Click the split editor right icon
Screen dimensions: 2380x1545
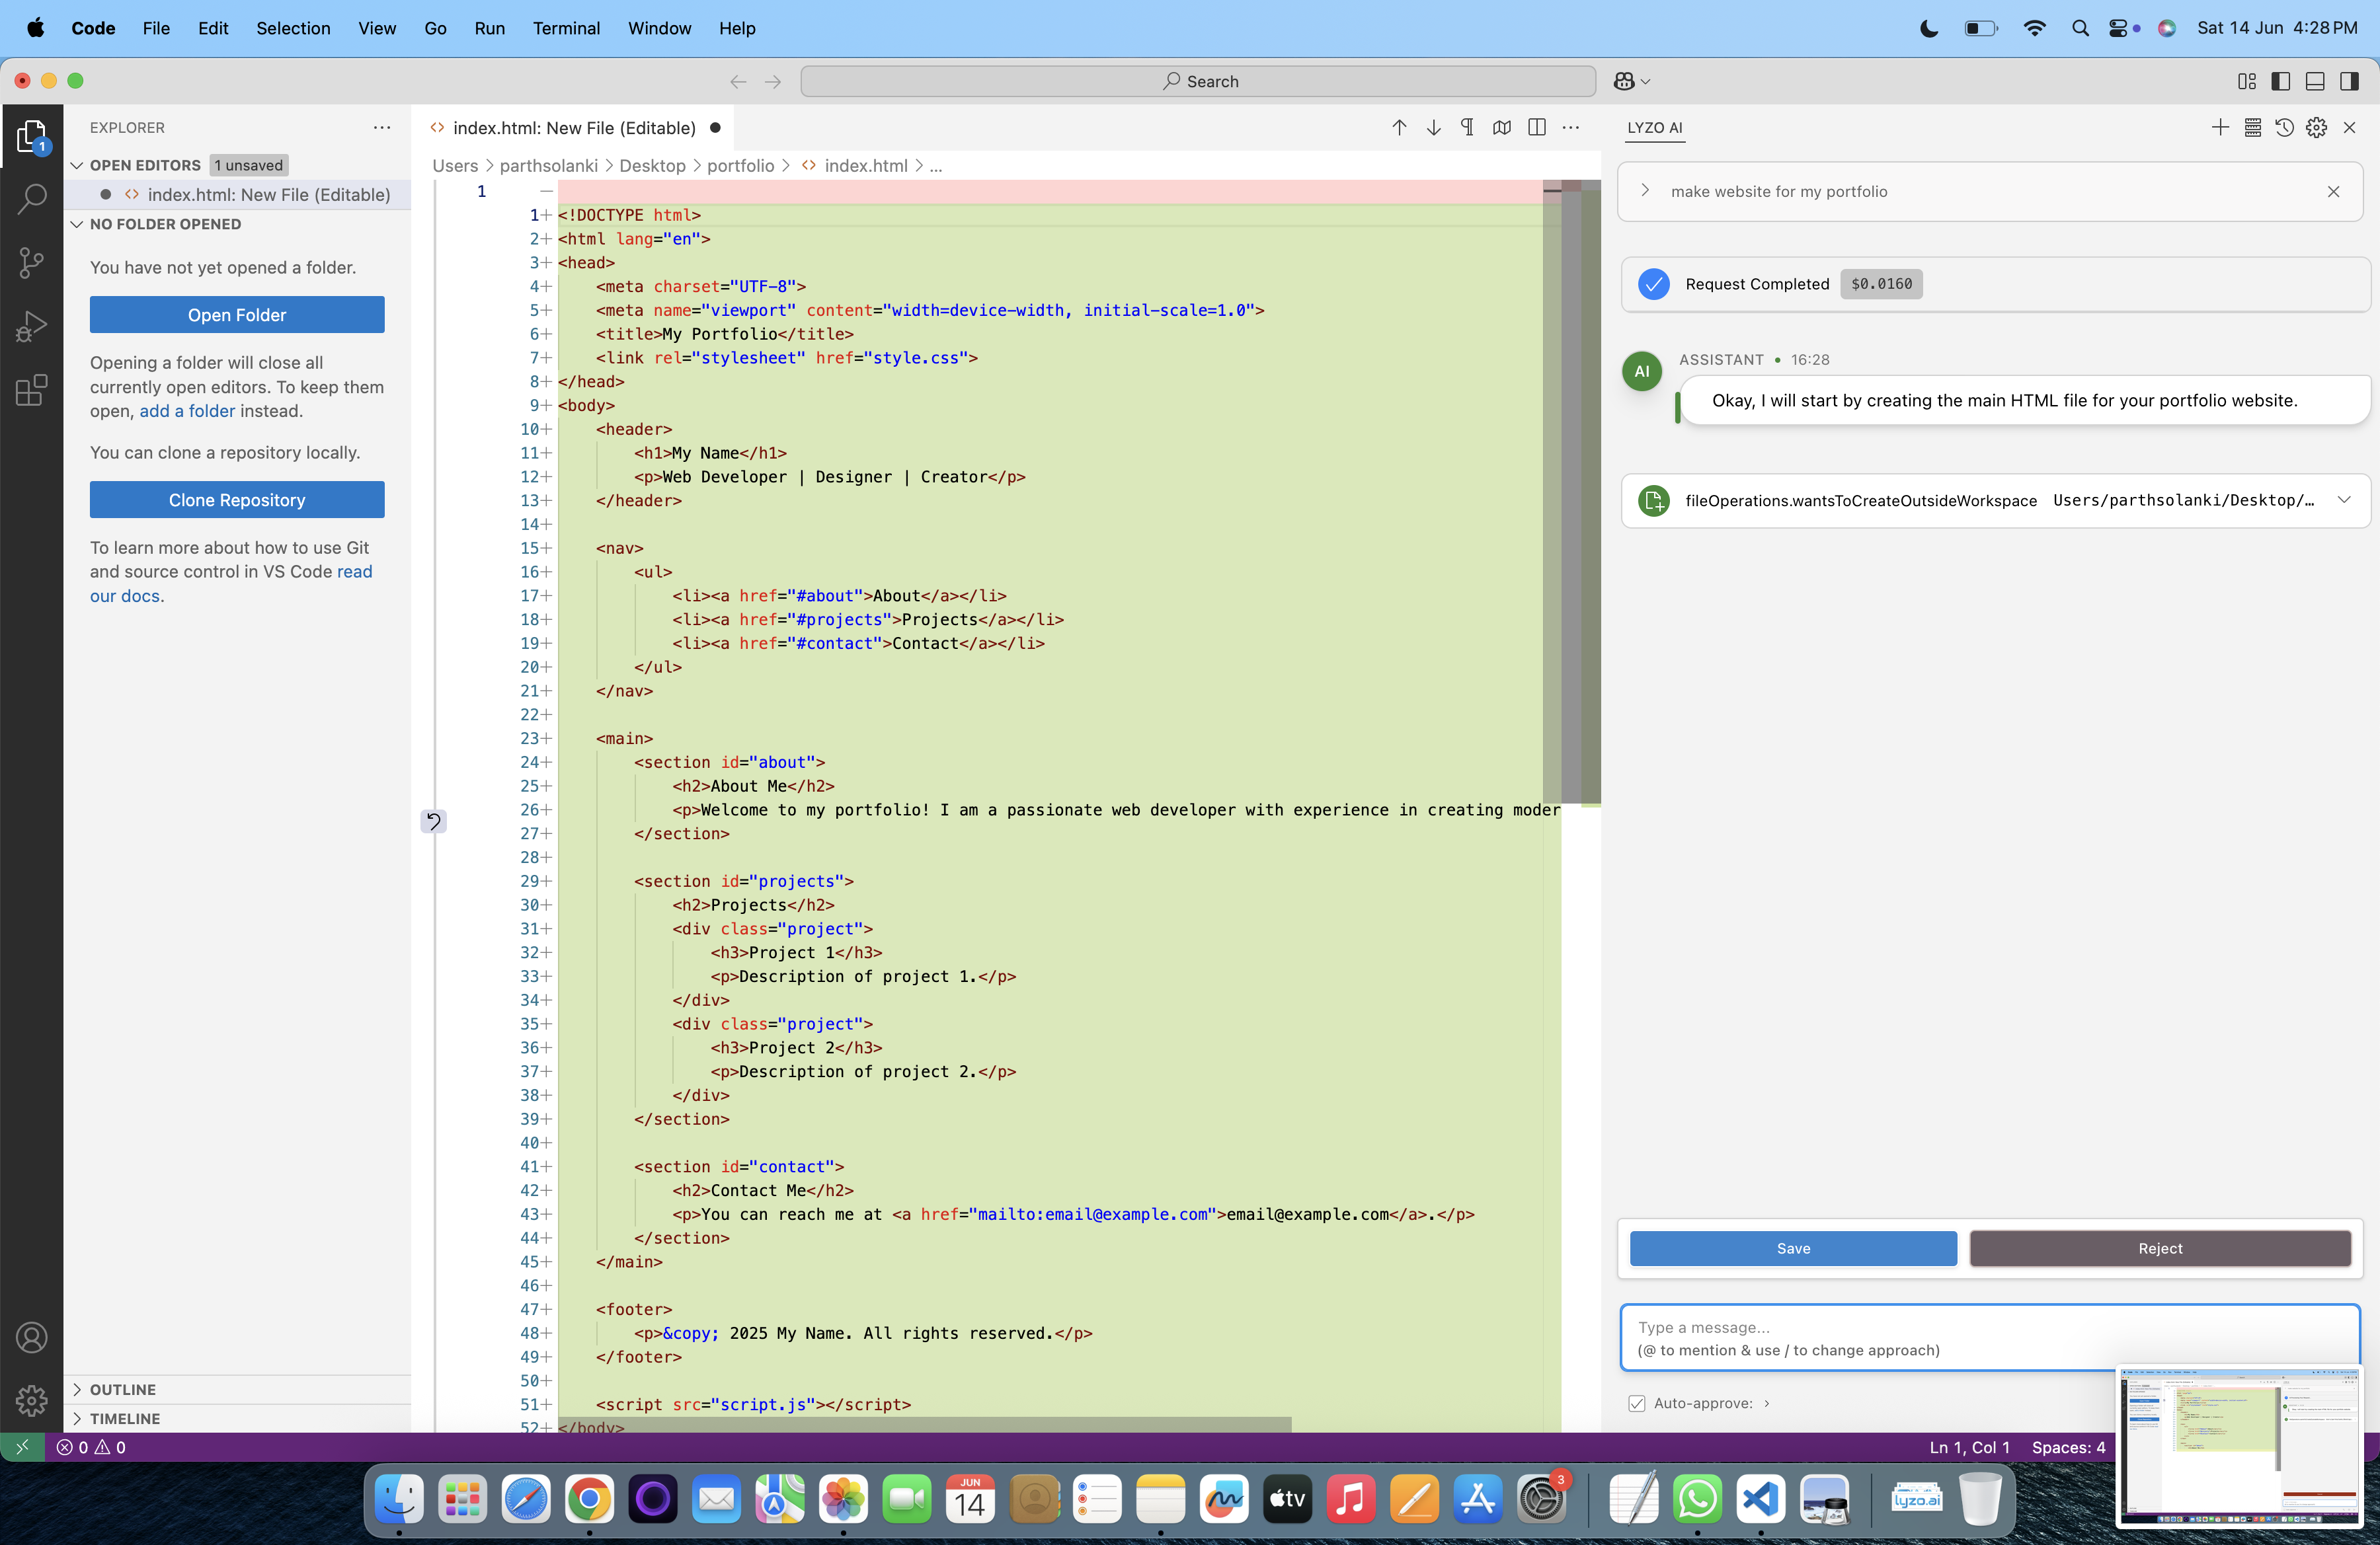(1537, 128)
